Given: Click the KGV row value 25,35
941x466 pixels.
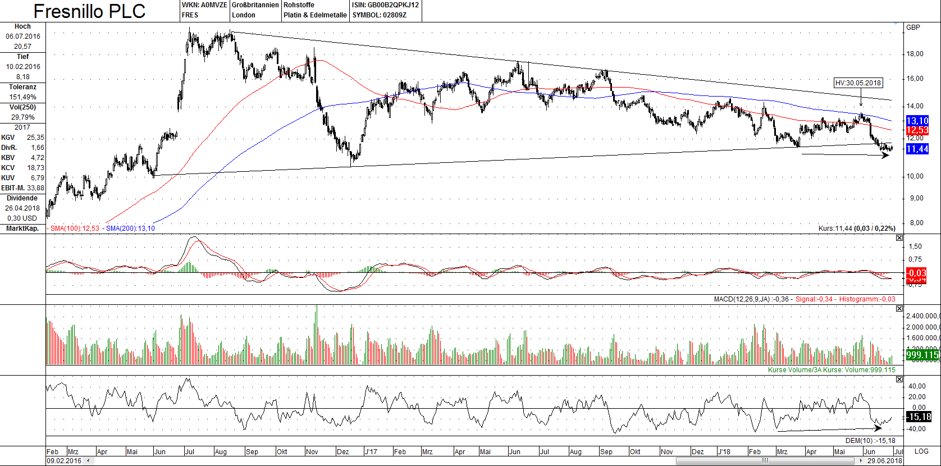Looking at the screenshot, I should [x=35, y=138].
